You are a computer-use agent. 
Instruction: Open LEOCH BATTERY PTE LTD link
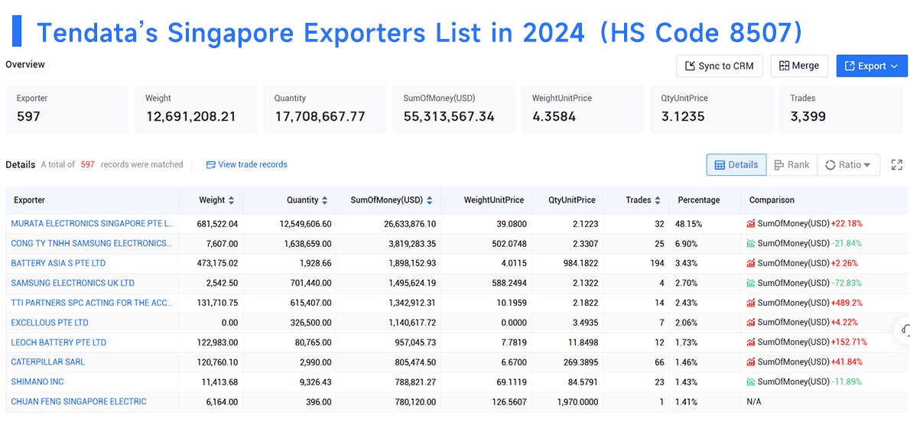tap(59, 342)
